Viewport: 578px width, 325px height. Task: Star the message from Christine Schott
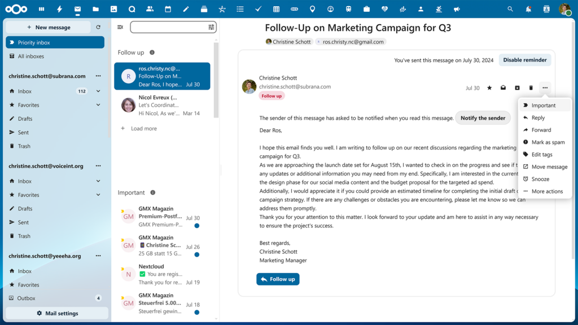[x=489, y=87]
